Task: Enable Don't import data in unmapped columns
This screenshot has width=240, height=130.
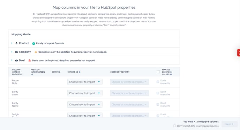Action: [174, 126]
